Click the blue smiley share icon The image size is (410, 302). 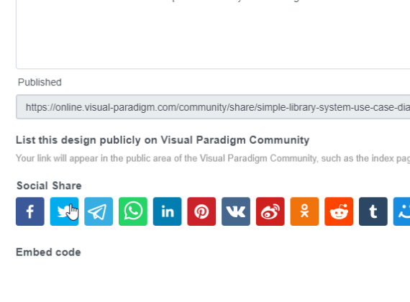401,211
